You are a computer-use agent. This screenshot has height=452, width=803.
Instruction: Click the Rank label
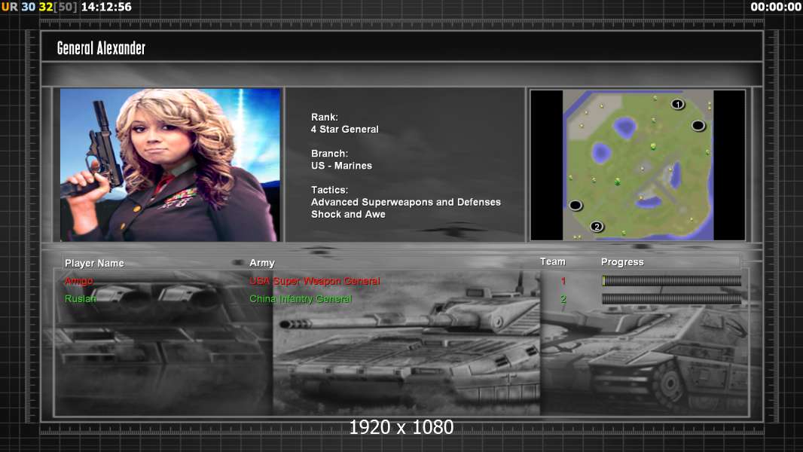(324, 118)
